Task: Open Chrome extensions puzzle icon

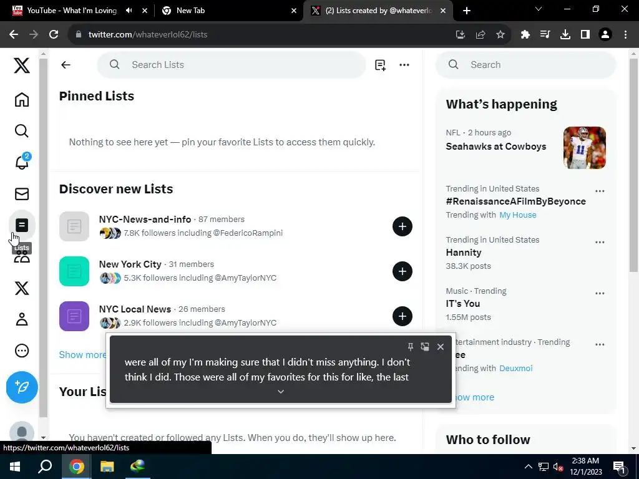Action: 525,35
